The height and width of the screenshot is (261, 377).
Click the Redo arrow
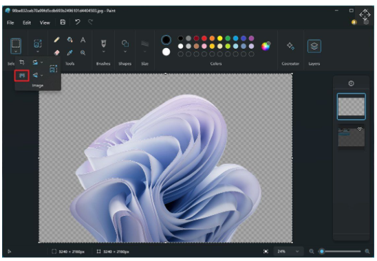point(90,22)
